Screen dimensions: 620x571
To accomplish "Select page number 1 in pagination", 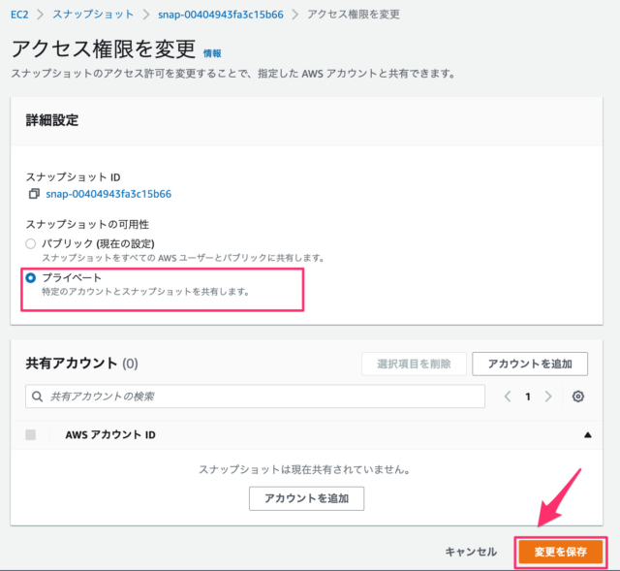I will pos(528,397).
